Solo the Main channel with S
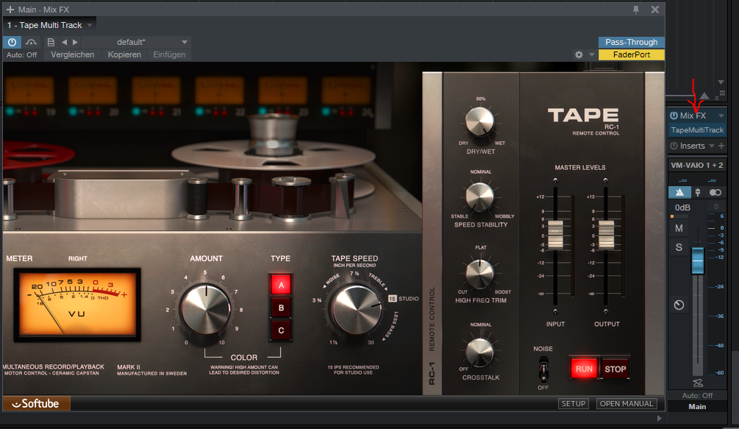Image resolution: width=739 pixels, height=429 pixels. point(679,247)
